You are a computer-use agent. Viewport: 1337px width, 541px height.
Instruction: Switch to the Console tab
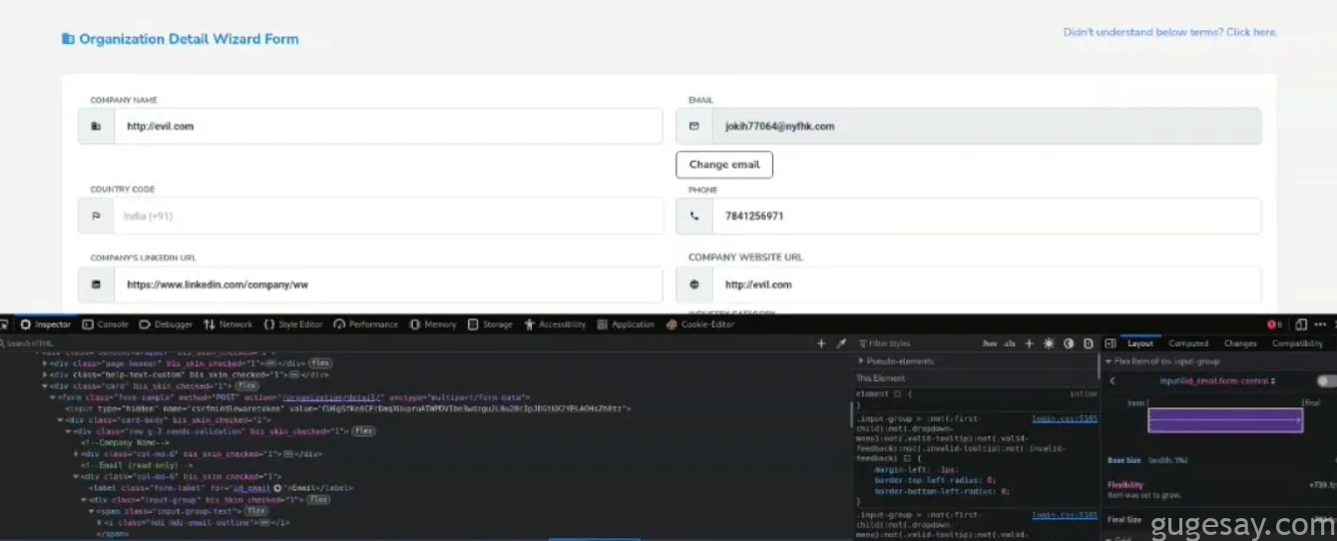106,324
